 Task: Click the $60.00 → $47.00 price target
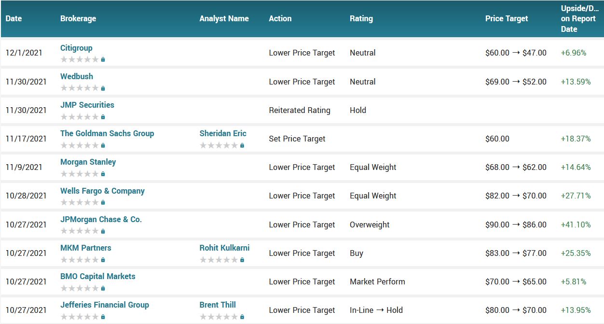[x=516, y=53]
